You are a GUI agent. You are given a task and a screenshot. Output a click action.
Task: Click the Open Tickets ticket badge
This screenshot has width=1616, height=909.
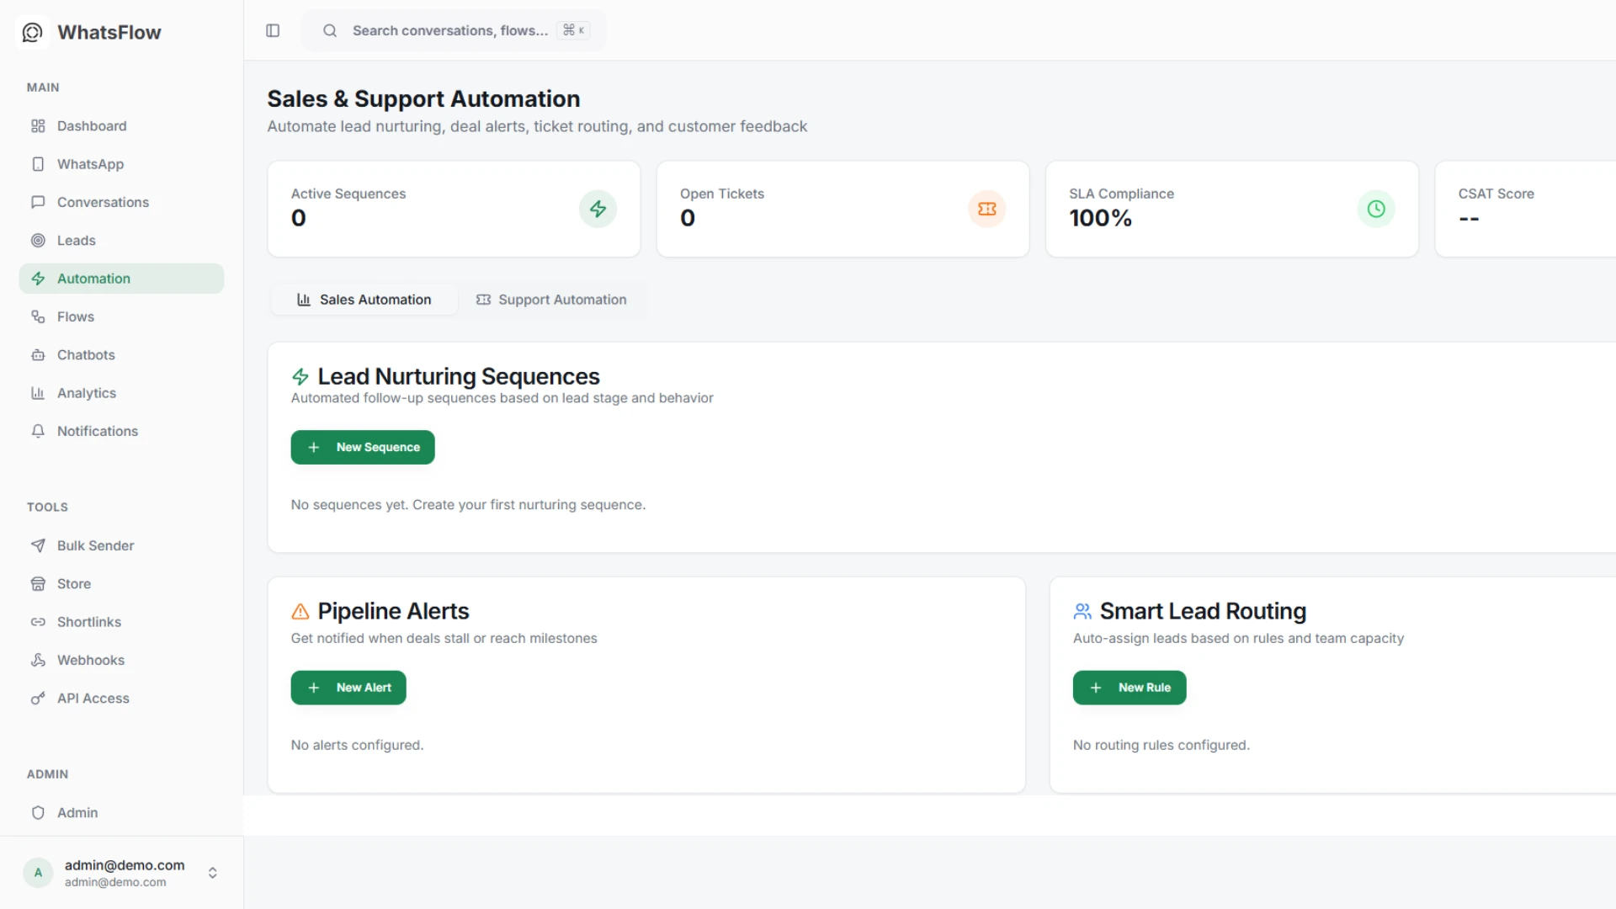(987, 209)
